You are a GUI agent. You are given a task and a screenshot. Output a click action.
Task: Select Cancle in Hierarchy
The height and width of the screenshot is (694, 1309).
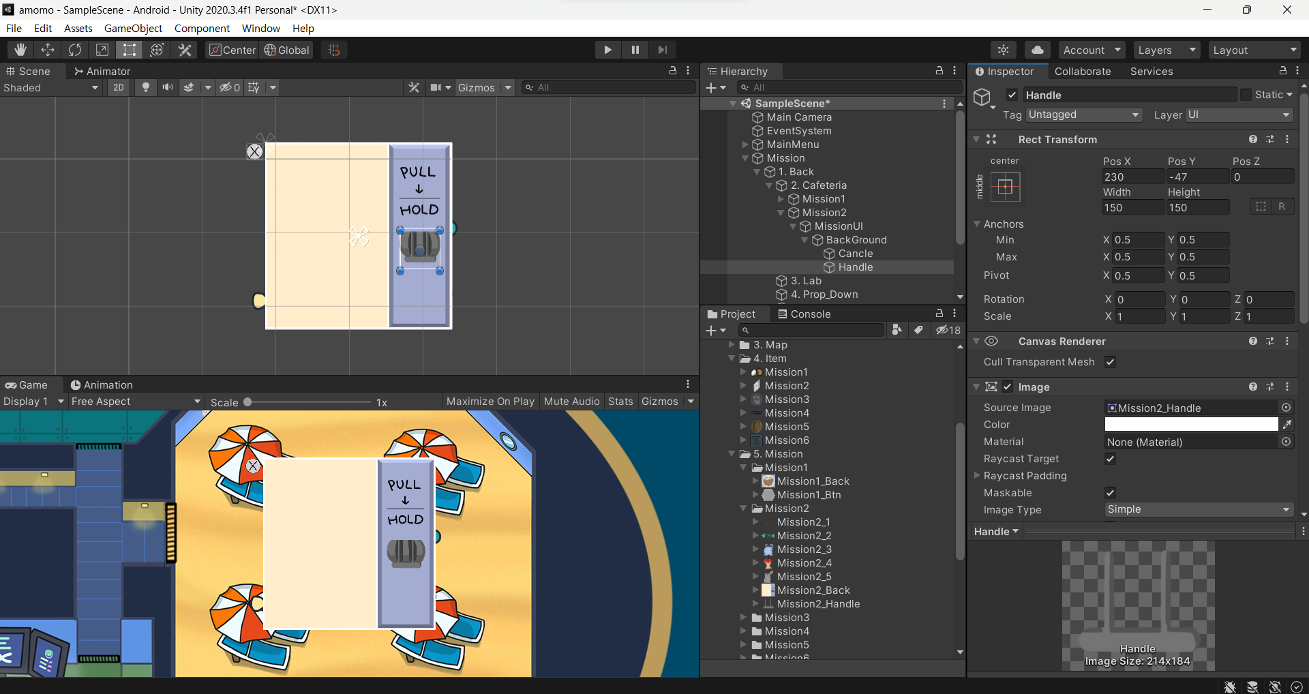point(855,254)
